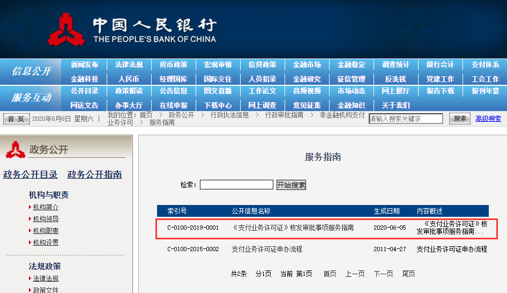The width and height of the screenshot is (507, 293).
Task: Select 银行会计 in top navigation
Action: [x=440, y=64]
